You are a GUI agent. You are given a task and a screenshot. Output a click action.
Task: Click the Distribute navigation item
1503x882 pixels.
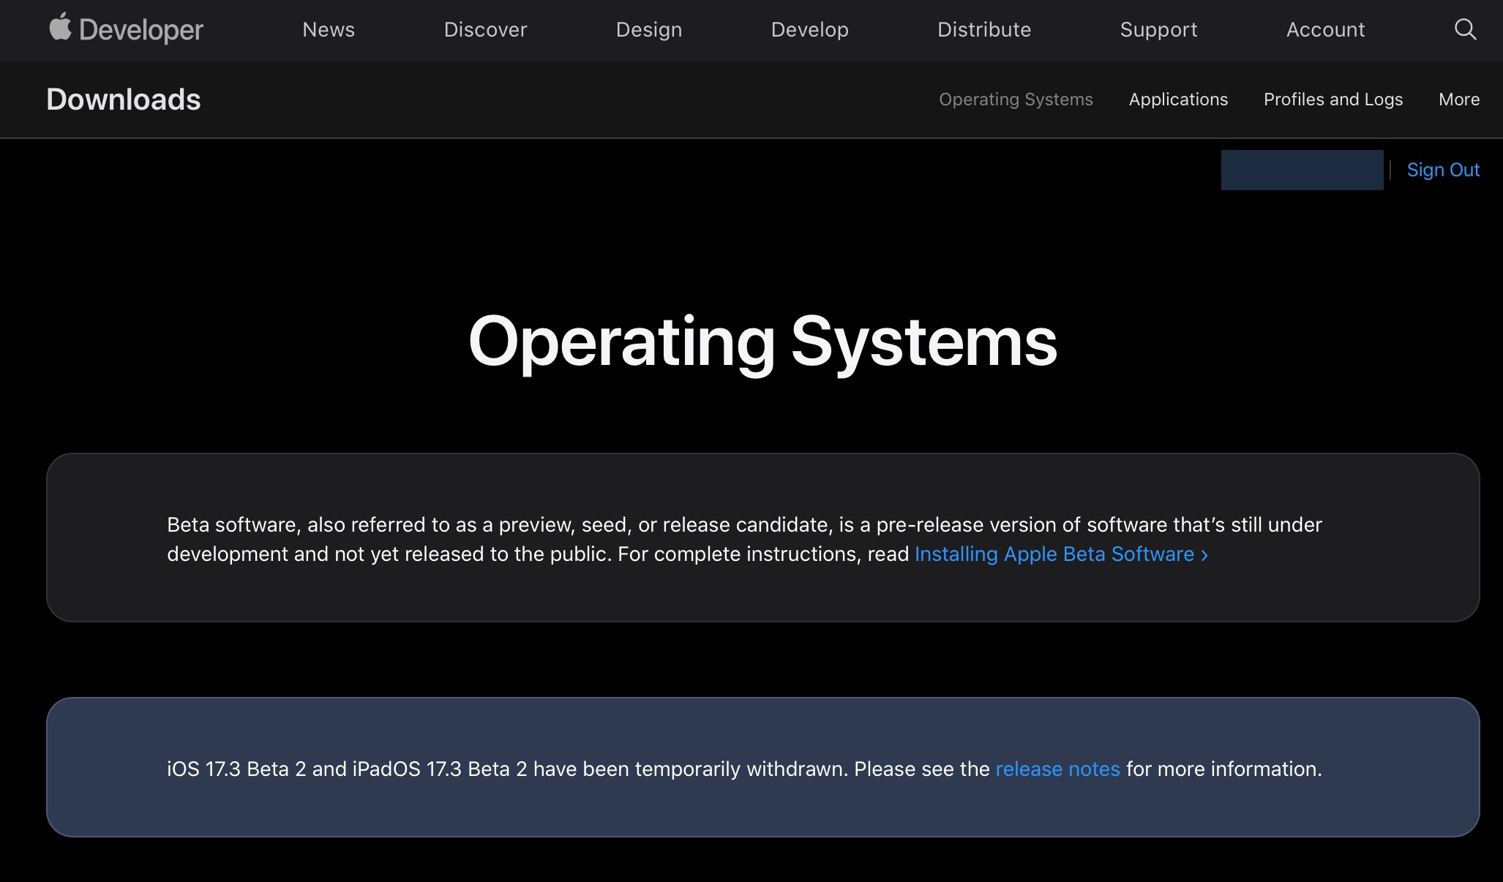click(x=983, y=29)
